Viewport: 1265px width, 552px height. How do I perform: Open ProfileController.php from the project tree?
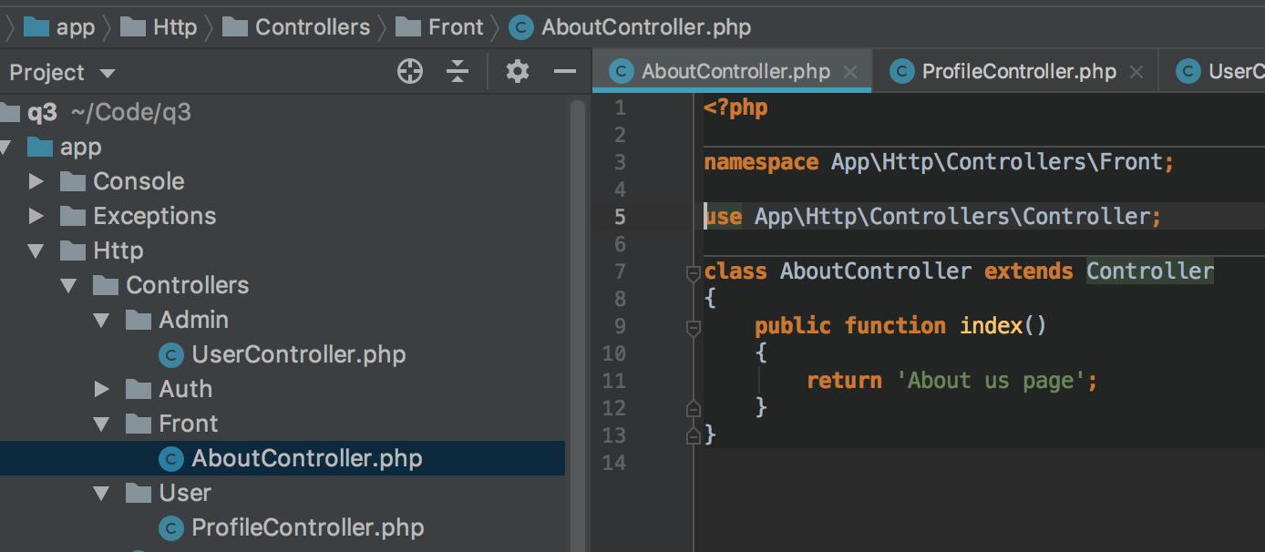(x=307, y=527)
